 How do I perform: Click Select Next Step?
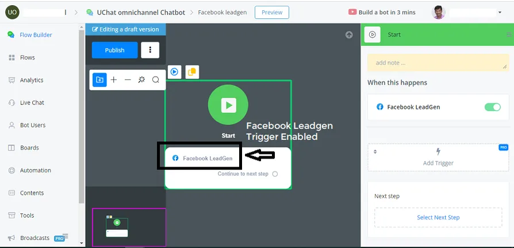[438, 218]
